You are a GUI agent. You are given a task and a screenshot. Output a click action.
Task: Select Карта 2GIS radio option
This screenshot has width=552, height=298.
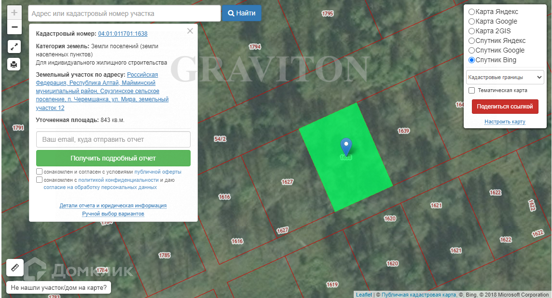pos(472,31)
